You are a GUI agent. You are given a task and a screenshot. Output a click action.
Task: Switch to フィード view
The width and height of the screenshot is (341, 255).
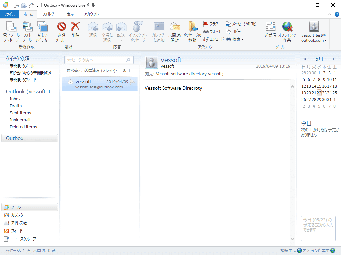[x=13, y=231]
